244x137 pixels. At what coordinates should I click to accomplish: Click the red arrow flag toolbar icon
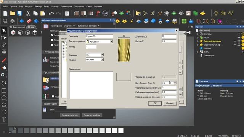pos(98,13)
